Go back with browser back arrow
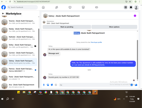Viewport: 142px width, 108px height. 2,1
